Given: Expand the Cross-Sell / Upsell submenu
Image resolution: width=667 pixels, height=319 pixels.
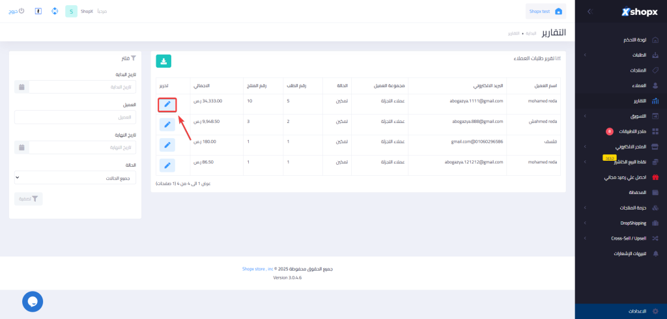Looking at the screenshot, I should point(585,238).
